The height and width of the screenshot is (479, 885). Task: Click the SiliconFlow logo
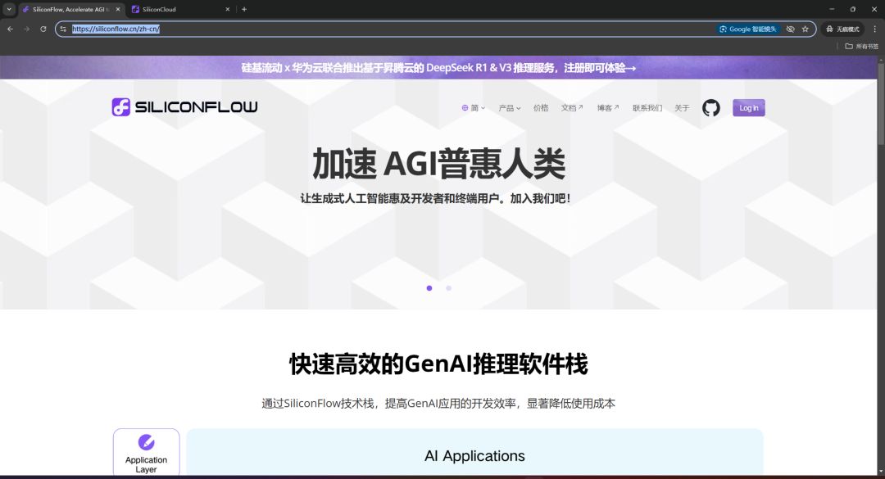(184, 107)
